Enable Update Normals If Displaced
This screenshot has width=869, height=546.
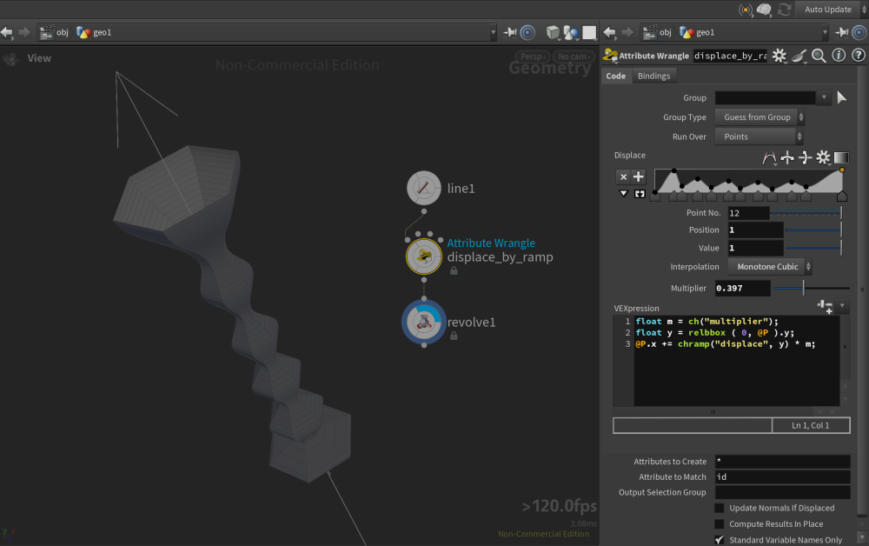click(720, 508)
